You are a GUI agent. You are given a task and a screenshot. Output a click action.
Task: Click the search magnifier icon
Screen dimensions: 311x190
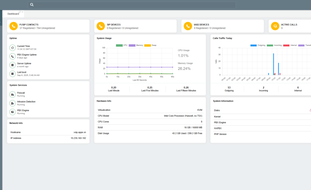point(32,5)
